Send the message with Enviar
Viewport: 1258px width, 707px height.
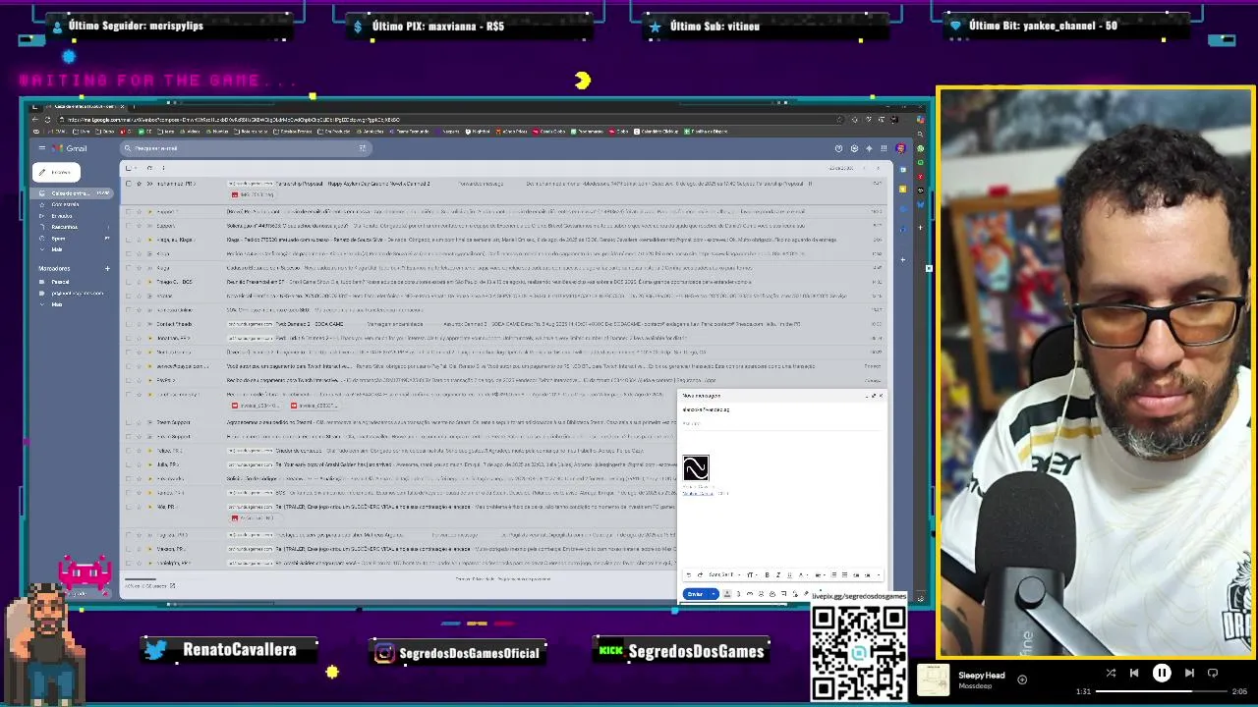click(x=695, y=594)
